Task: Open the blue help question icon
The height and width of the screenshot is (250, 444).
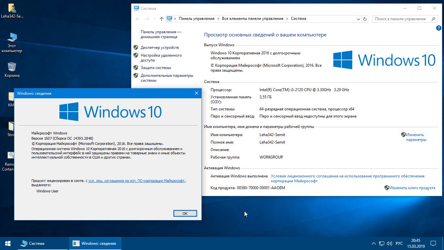Action: 439,28
